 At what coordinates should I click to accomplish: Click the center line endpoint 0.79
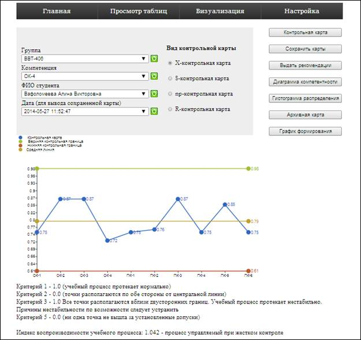[248, 221]
